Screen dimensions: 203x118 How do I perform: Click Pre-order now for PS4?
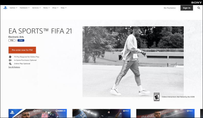22,50
